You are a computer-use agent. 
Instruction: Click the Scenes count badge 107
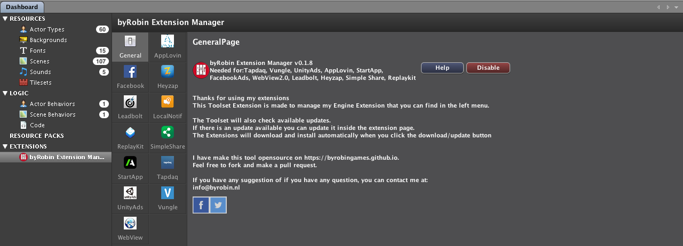(101, 61)
